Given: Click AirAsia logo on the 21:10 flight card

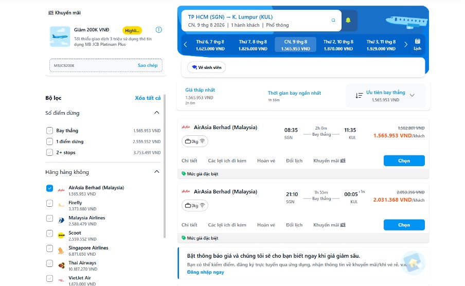Looking at the screenshot, I should click(x=186, y=191).
